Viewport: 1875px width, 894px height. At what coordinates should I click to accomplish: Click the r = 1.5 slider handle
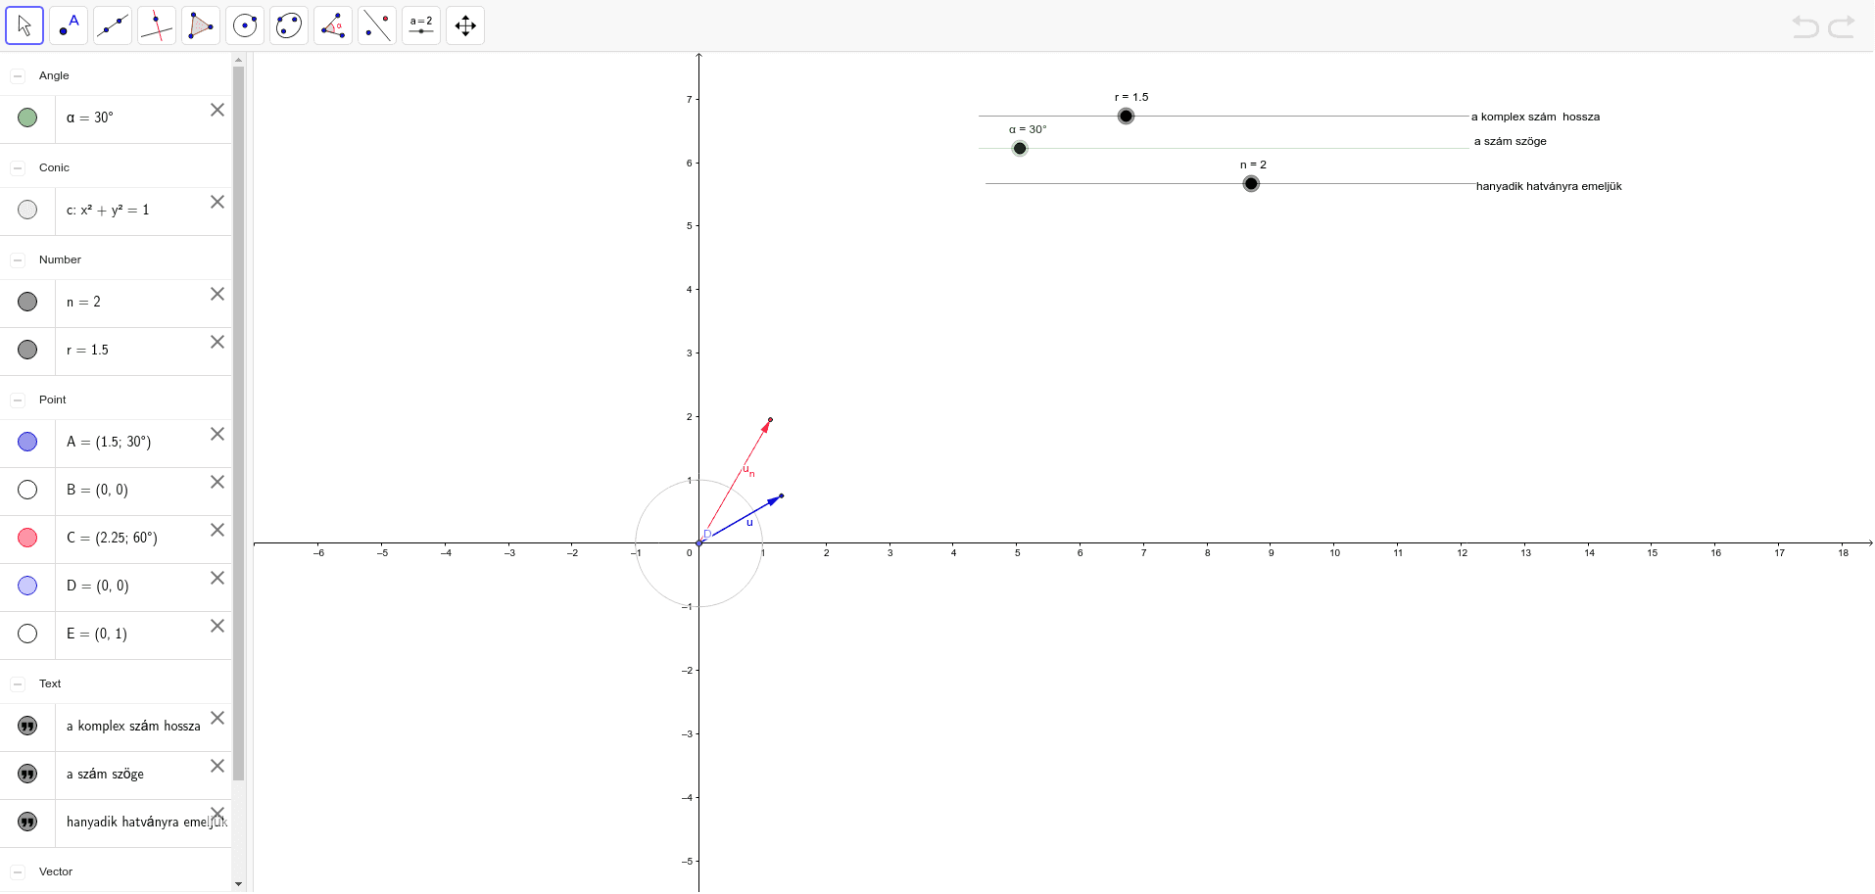[x=1125, y=116]
